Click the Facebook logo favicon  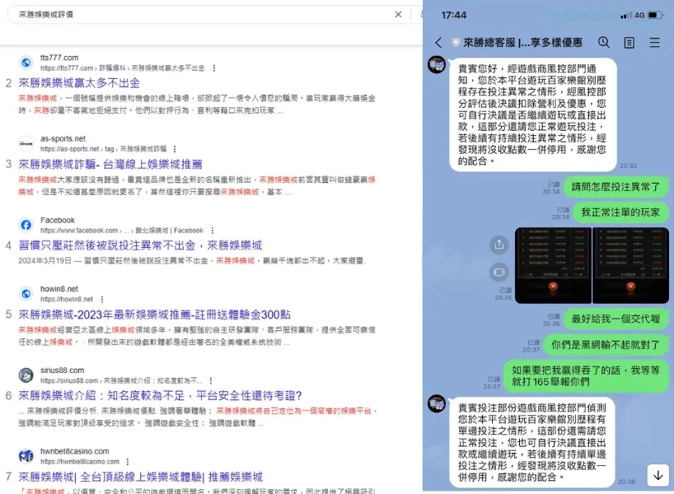tap(26, 225)
